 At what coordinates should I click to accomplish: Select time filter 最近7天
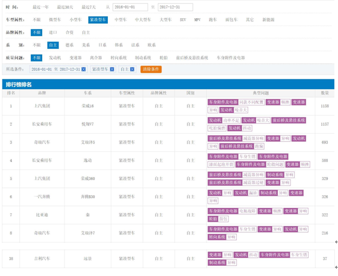tap(89, 7)
